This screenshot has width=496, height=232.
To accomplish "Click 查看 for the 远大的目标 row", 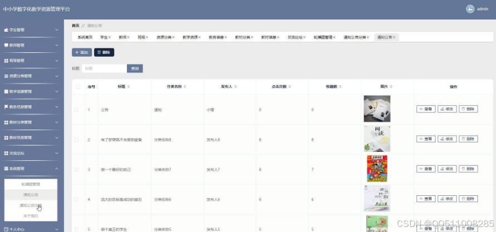I will [426, 199].
